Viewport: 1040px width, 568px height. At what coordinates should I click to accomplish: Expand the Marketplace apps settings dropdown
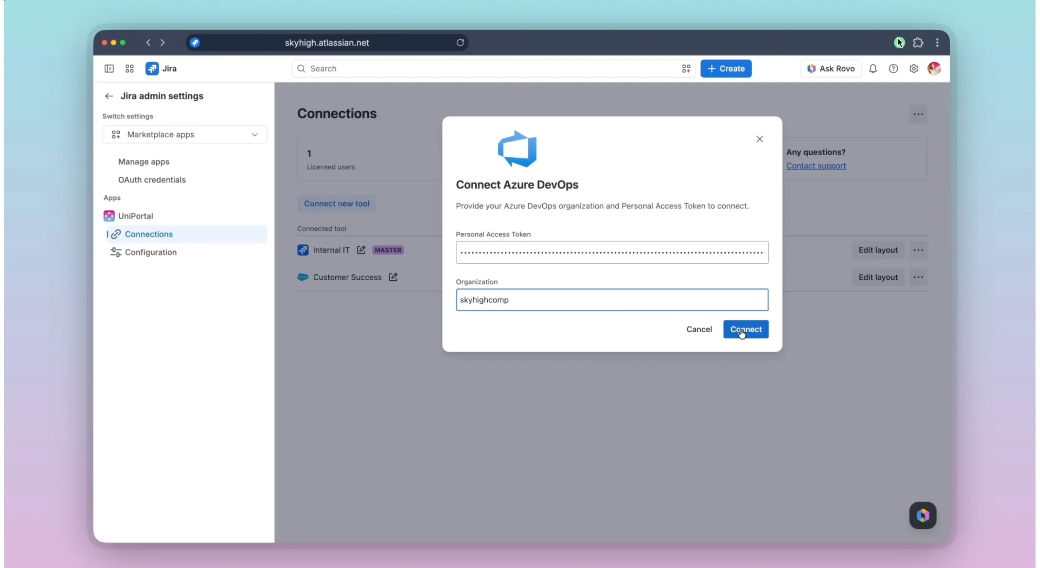coord(184,134)
